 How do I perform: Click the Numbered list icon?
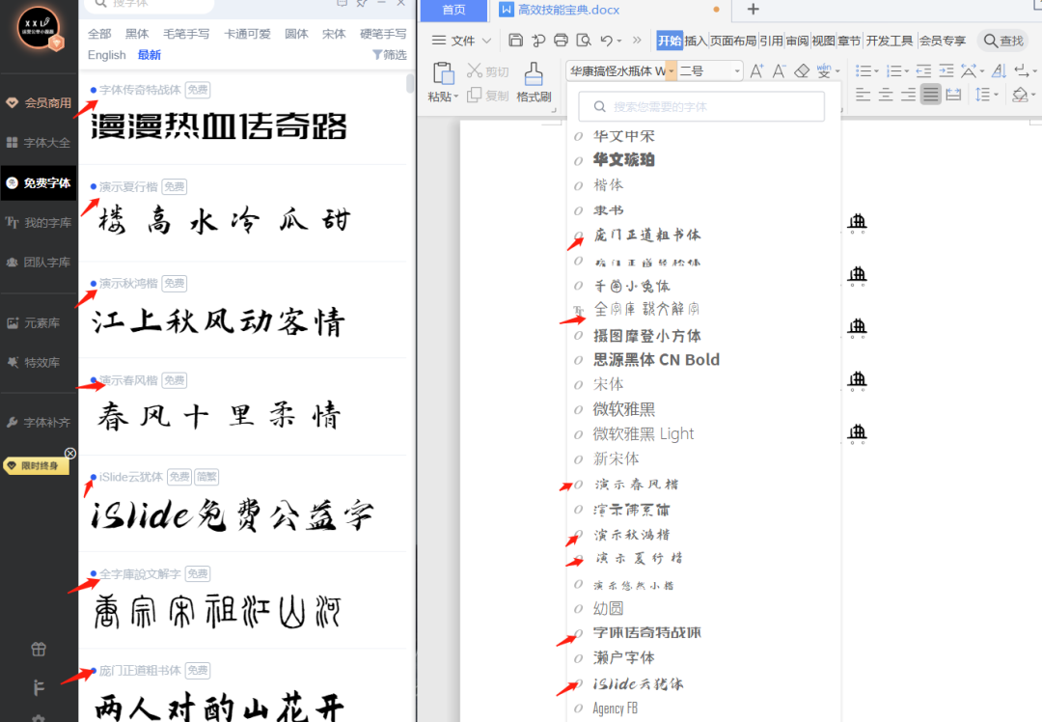click(x=893, y=71)
